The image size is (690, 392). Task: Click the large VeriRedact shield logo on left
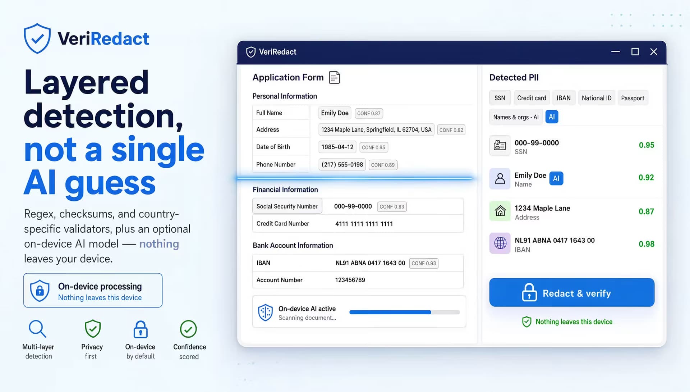click(37, 38)
